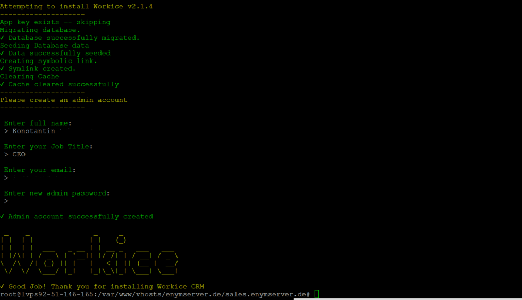Screen dimensions: 522x300
Task: Click 'Creating symbolic link.' line
Action: (x=48, y=61)
